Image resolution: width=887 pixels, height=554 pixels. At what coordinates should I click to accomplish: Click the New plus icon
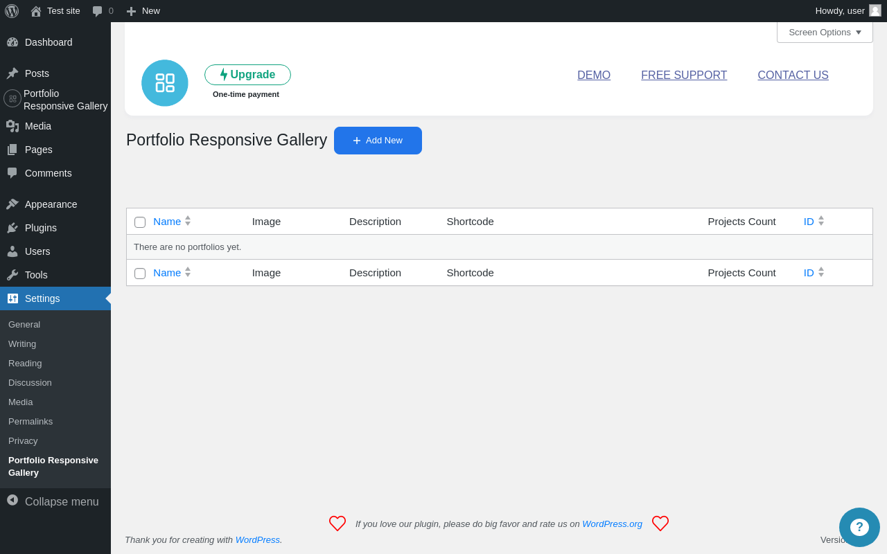(131, 11)
